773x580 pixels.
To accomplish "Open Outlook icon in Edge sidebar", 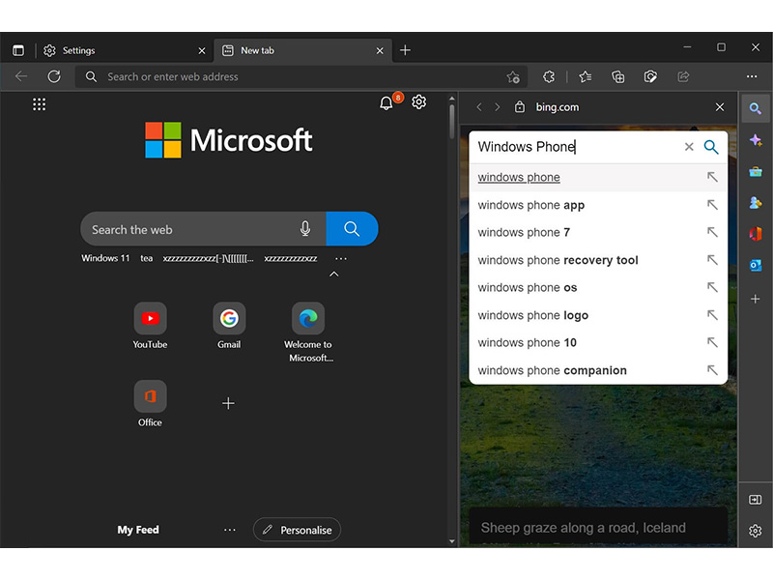I will (756, 265).
